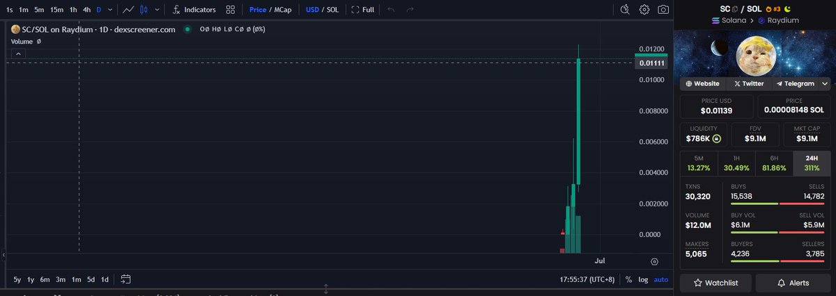Open Alerts for this pair
The image size is (836, 296).
coord(793,283)
